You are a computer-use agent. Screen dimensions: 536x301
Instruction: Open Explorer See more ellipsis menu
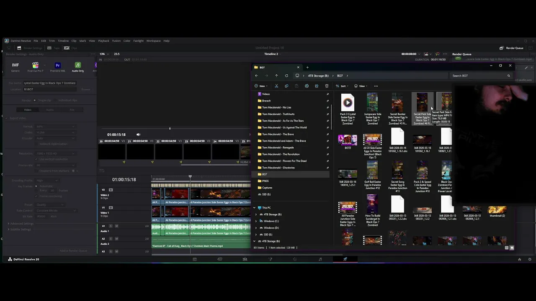(x=376, y=86)
